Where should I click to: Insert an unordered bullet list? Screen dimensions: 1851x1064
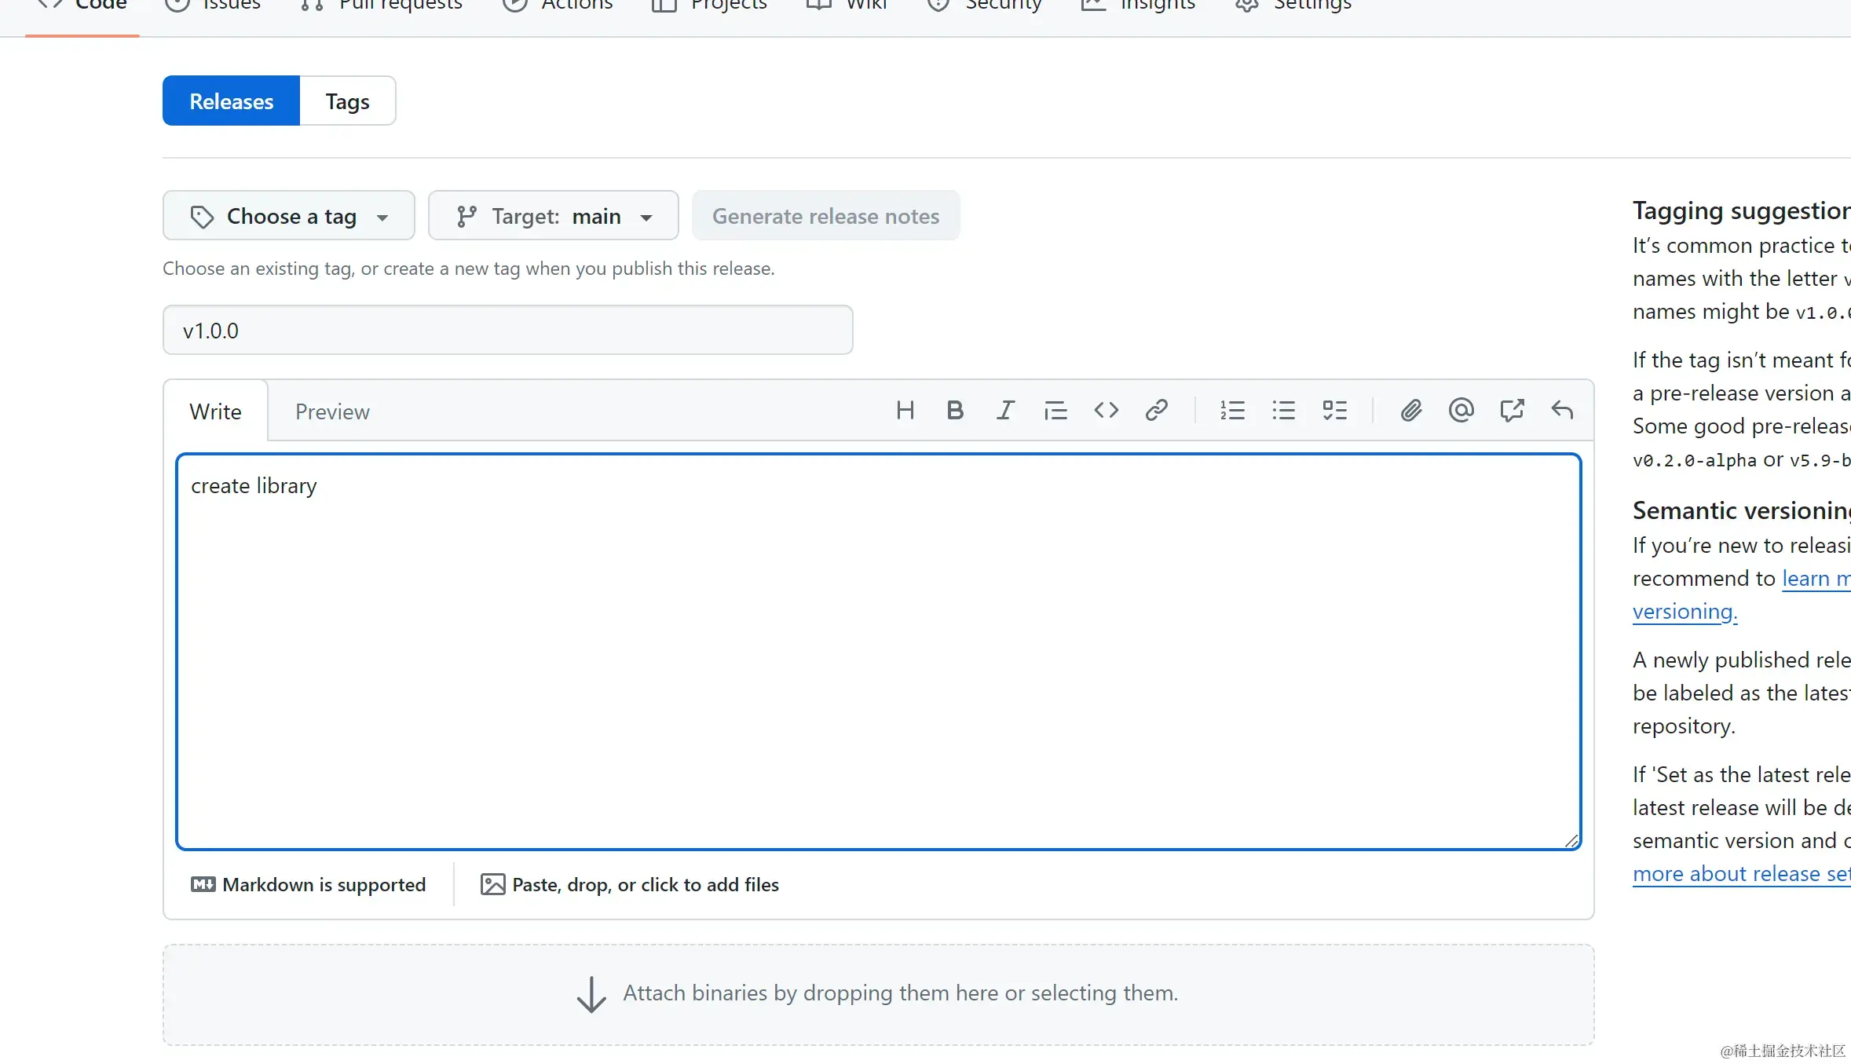(1283, 410)
